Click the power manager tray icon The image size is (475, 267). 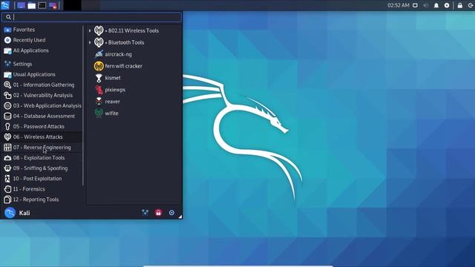tap(447, 5)
